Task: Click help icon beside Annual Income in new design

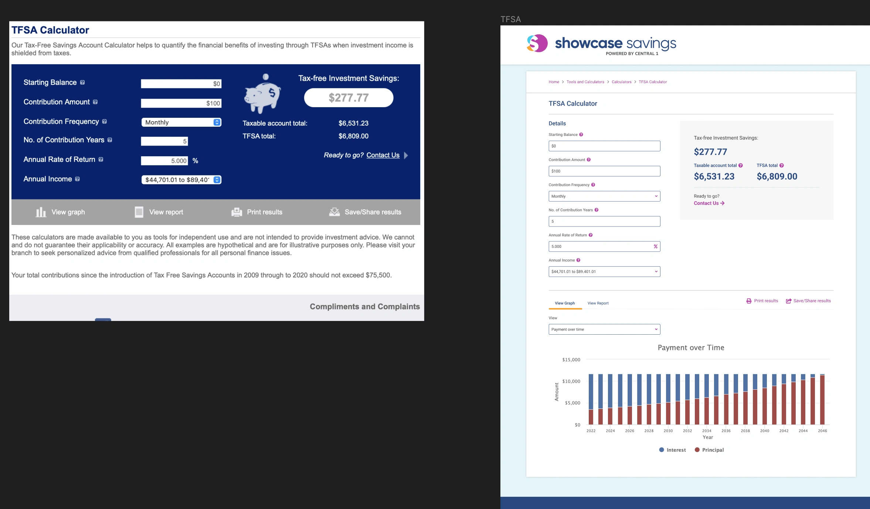Action: point(578,260)
